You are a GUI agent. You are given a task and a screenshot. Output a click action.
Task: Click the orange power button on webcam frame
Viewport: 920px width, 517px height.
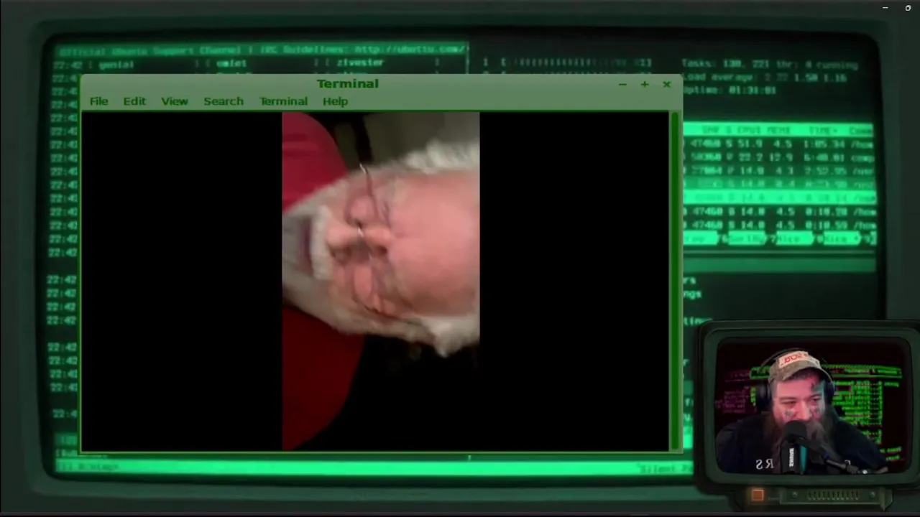pyautogui.click(x=757, y=495)
